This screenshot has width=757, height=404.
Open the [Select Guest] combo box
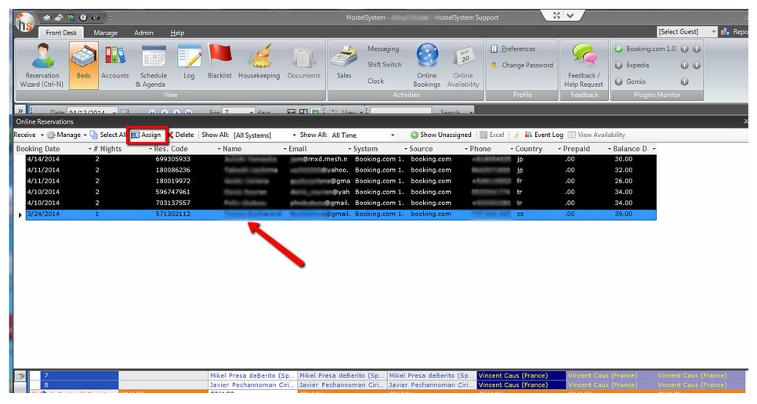click(x=687, y=32)
